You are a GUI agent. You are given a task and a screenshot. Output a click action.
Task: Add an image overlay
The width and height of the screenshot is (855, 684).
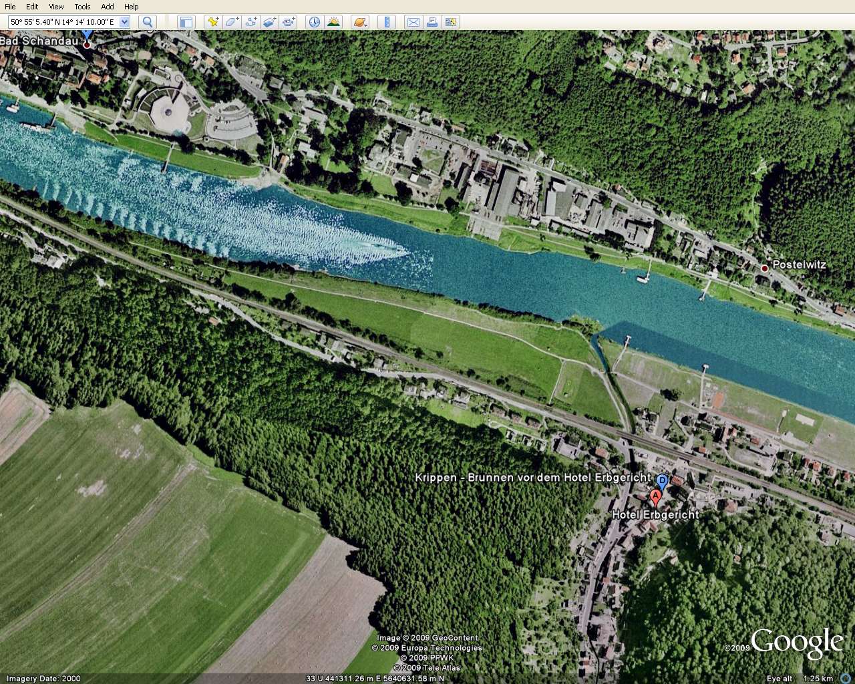click(x=269, y=22)
